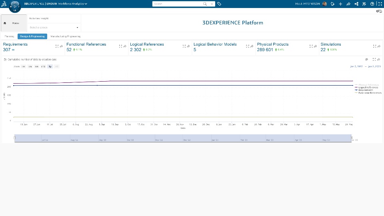
Task: Click the Logical Behavior Models 5 counter
Action: 195,50
